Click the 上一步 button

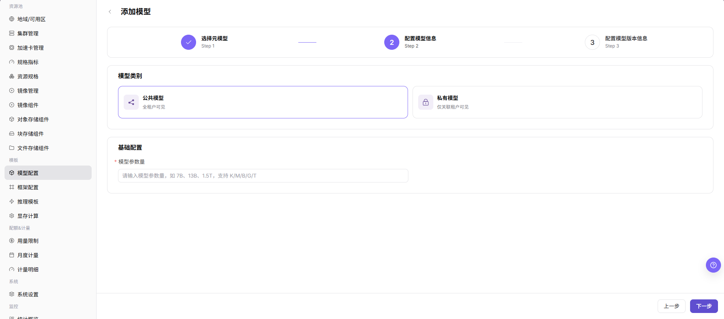click(671, 306)
